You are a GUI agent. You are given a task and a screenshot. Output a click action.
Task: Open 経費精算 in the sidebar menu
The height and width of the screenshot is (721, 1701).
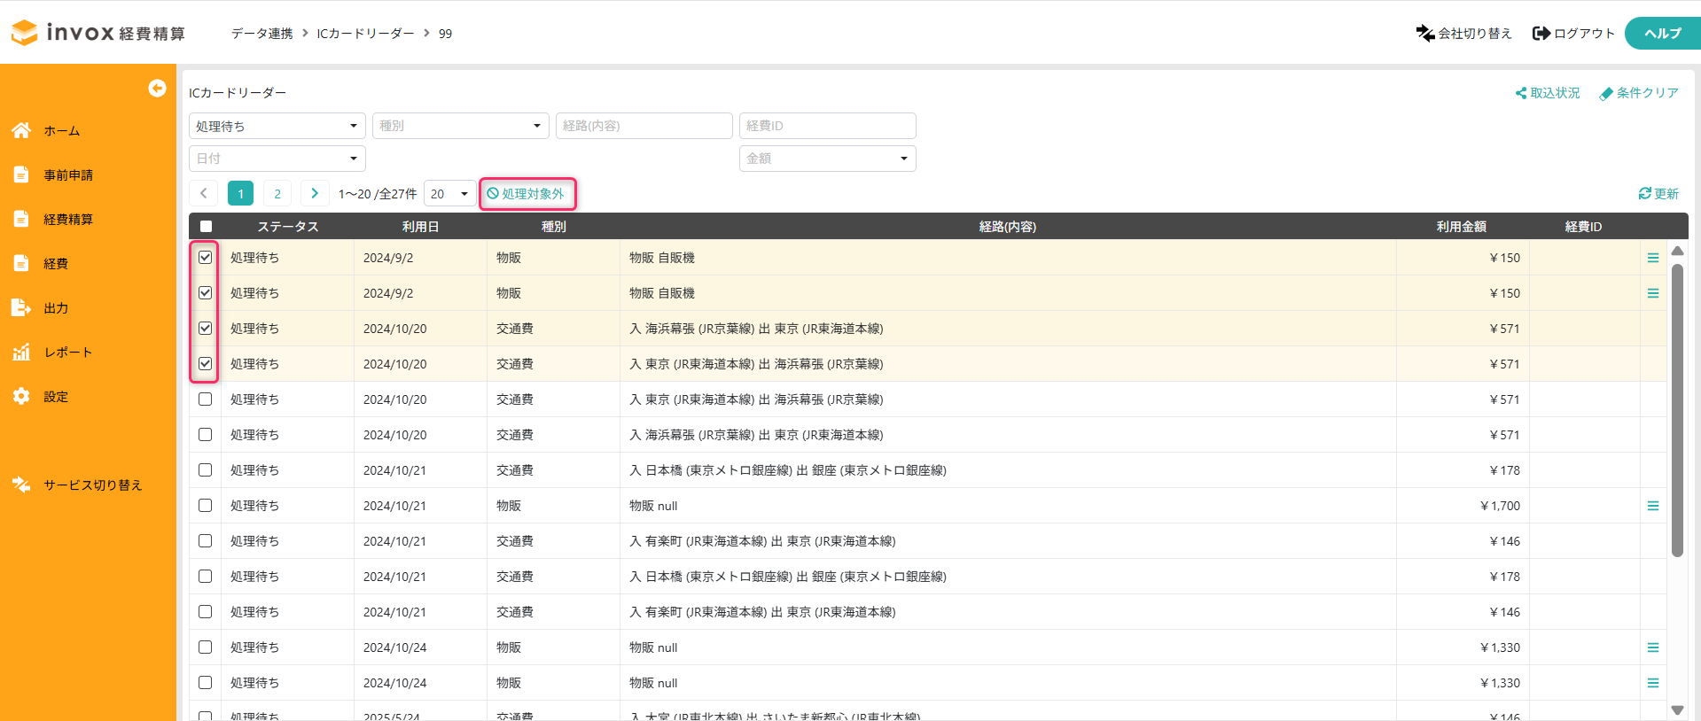[x=68, y=219]
